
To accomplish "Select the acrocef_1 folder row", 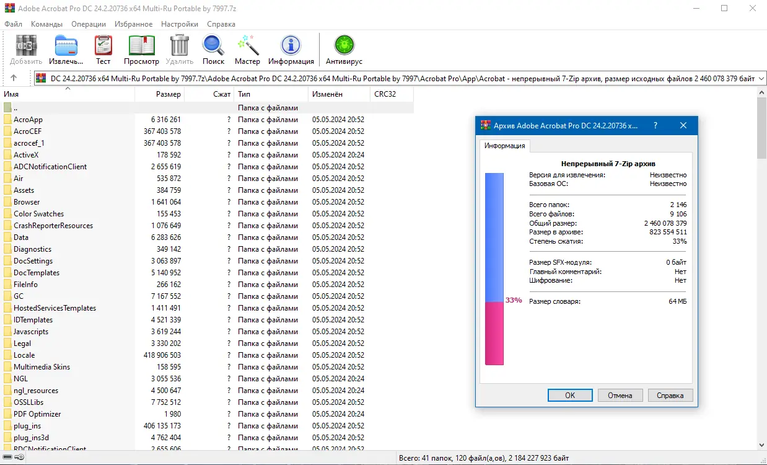I will coord(207,143).
